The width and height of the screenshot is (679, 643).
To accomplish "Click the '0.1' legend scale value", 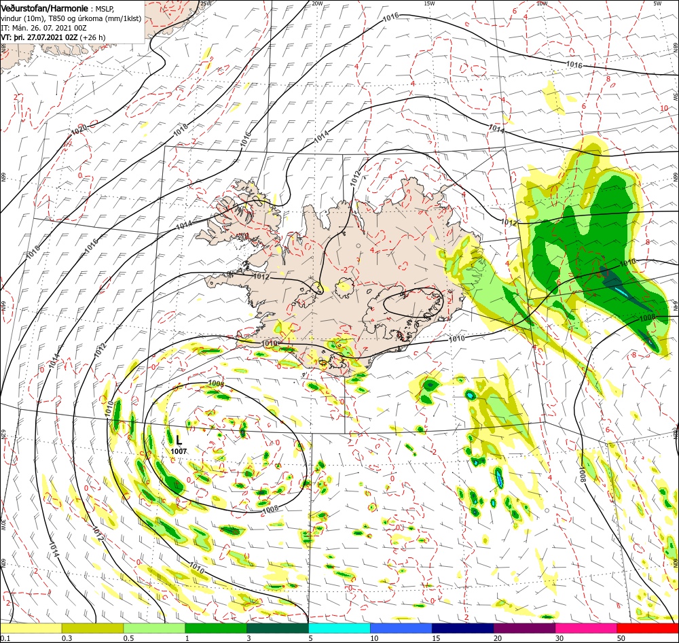I will point(4,638).
